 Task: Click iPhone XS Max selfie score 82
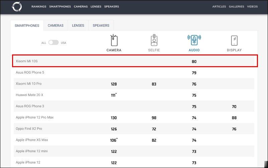pos(154,140)
